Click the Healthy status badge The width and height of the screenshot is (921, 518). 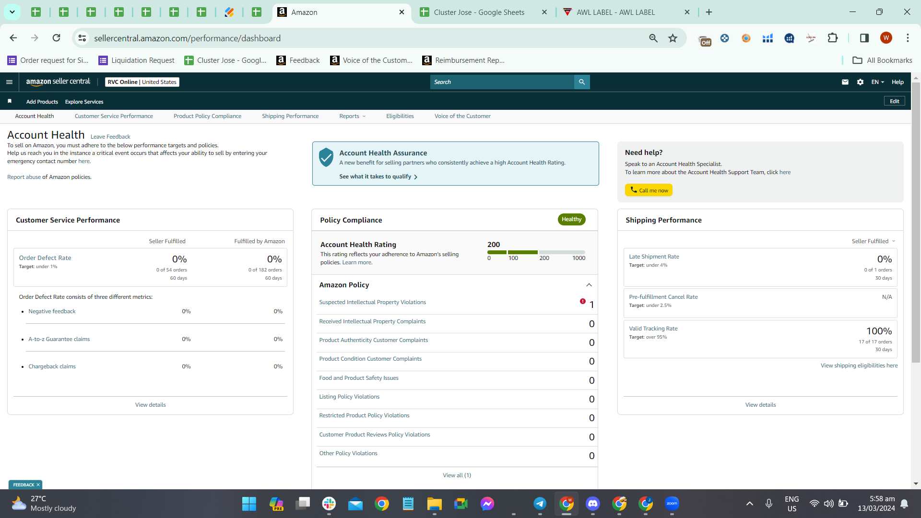pos(571,219)
